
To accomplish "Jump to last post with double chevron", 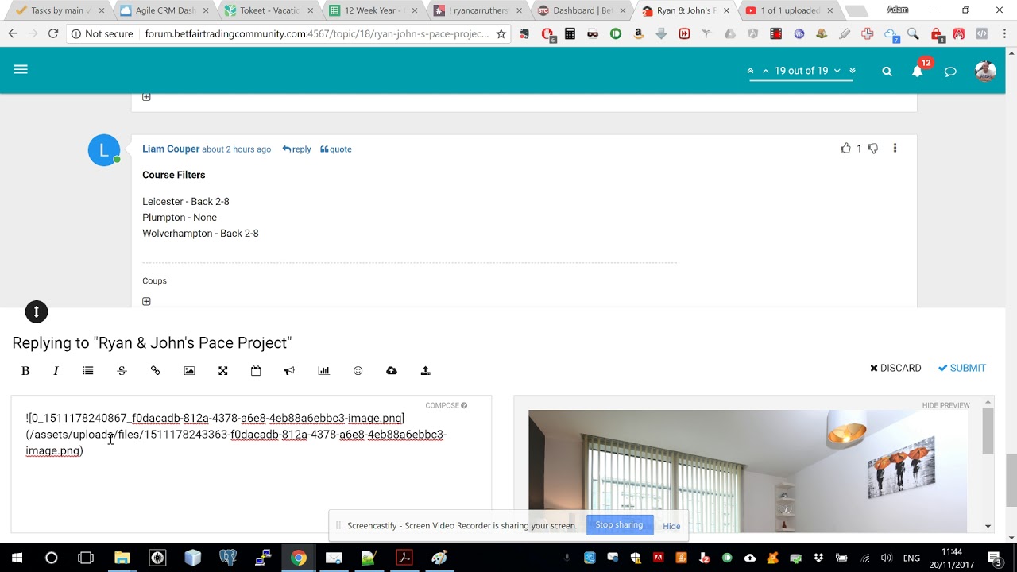I will tap(853, 71).
